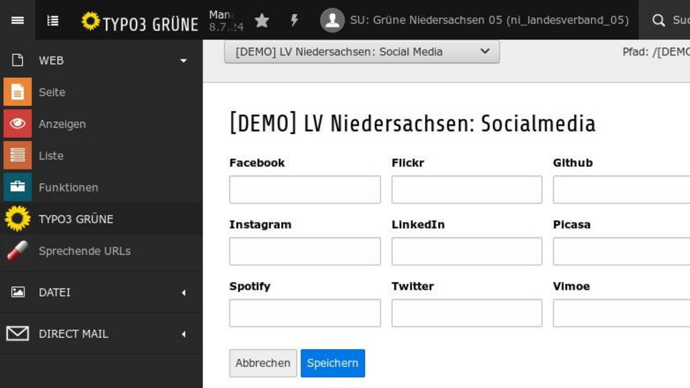Open the flash cache lightning icon

tap(294, 21)
